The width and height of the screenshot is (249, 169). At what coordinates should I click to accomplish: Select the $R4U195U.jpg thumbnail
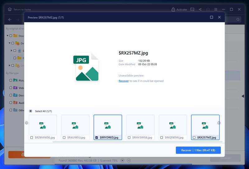click(75, 127)
